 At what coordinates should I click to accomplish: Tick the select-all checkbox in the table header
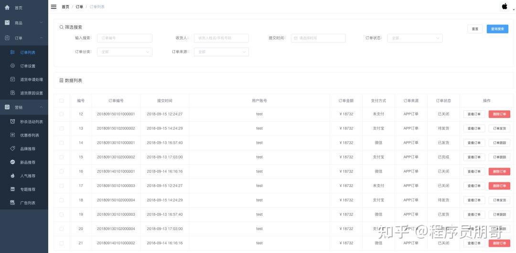point(62,101)
